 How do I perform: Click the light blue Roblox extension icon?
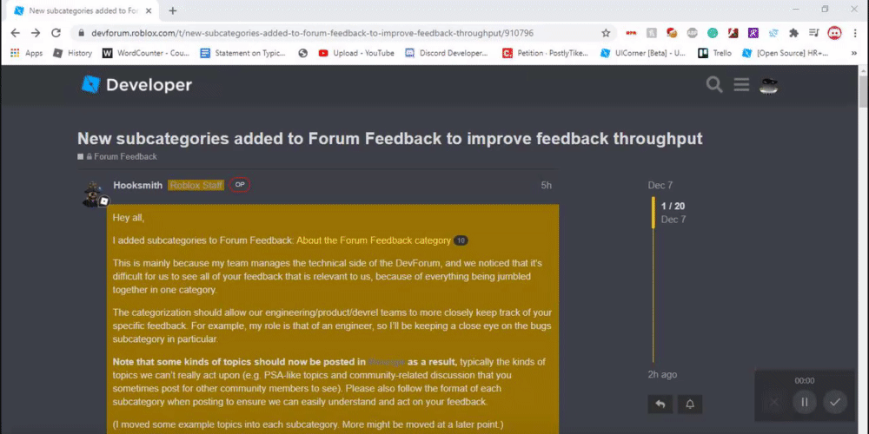(773, 33)
